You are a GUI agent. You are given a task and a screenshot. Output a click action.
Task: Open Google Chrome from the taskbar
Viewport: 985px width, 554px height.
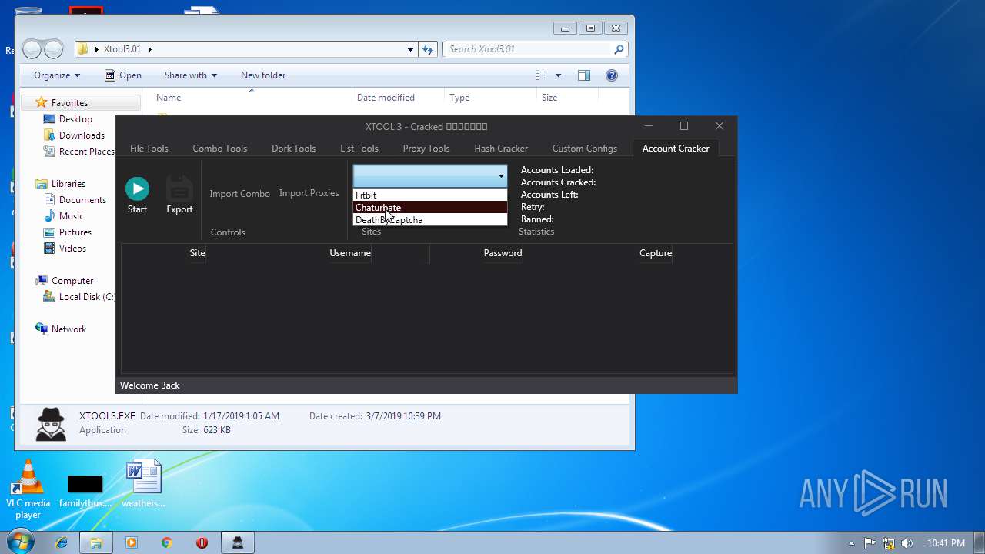[x=166, y=542]
